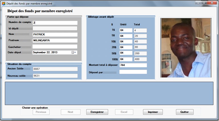Close the Dépôt des fonds window

[x=212, y=3]
